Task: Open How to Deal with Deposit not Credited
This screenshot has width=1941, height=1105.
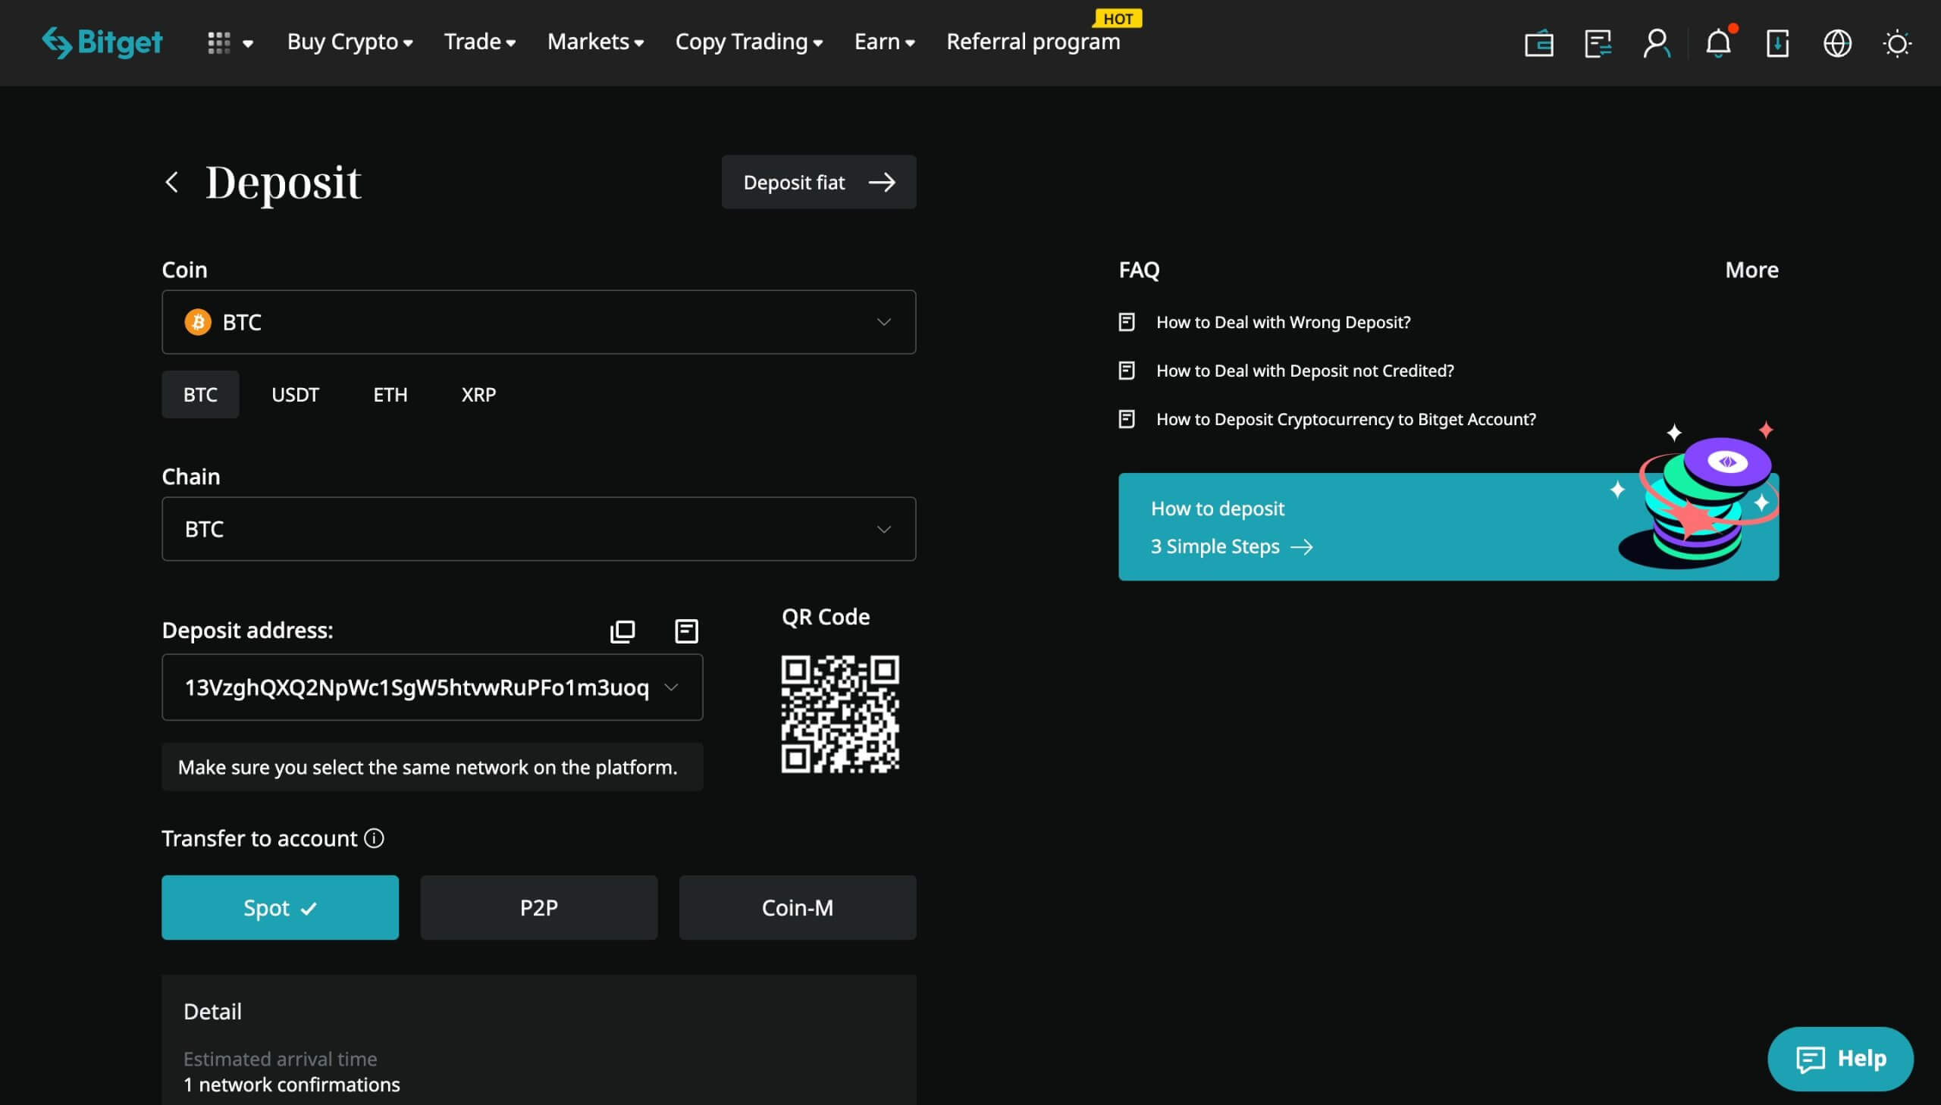Action: [1305, 371]
